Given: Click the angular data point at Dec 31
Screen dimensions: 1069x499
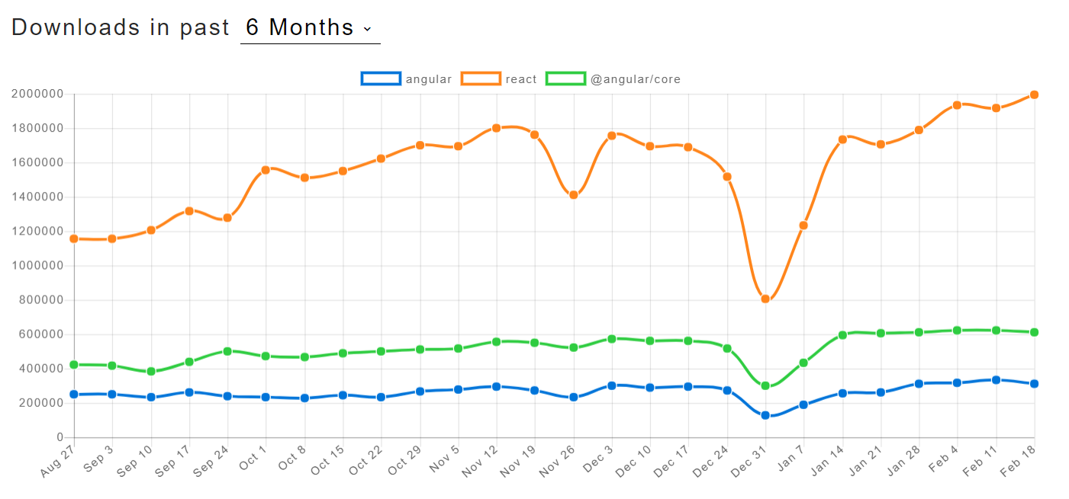Looking at the screenshot, I should coord(764,414).
